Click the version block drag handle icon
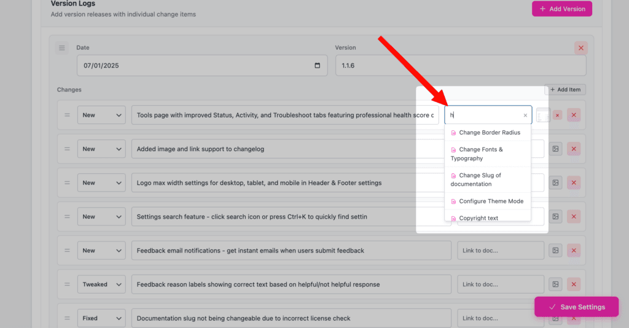Viewport: 629px width, 328px height. tap(62, 48)
